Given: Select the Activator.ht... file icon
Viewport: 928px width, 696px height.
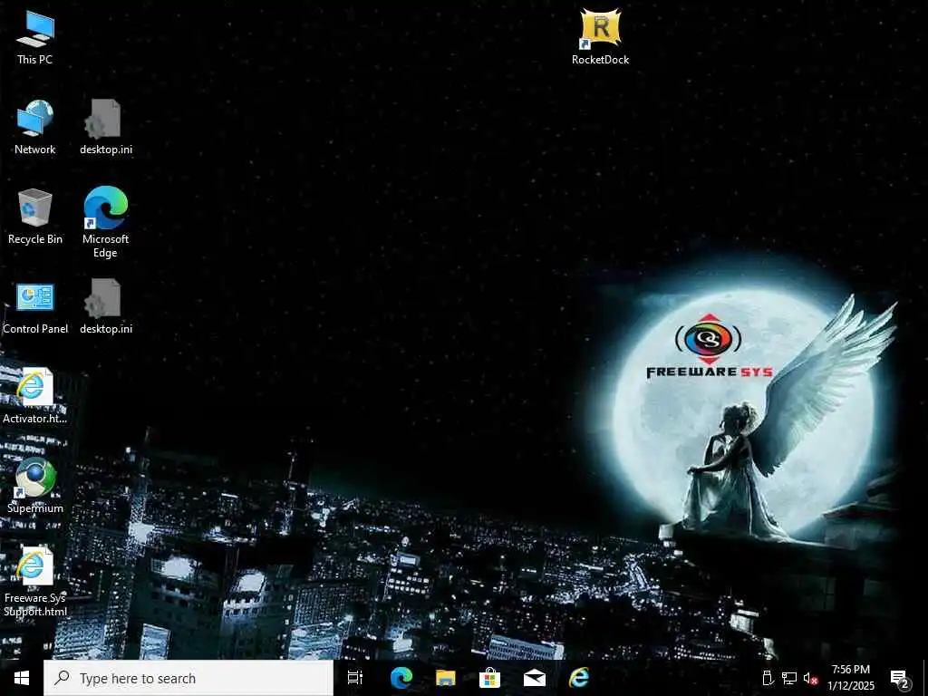Looking at the screenshot, I should (35, 395).
